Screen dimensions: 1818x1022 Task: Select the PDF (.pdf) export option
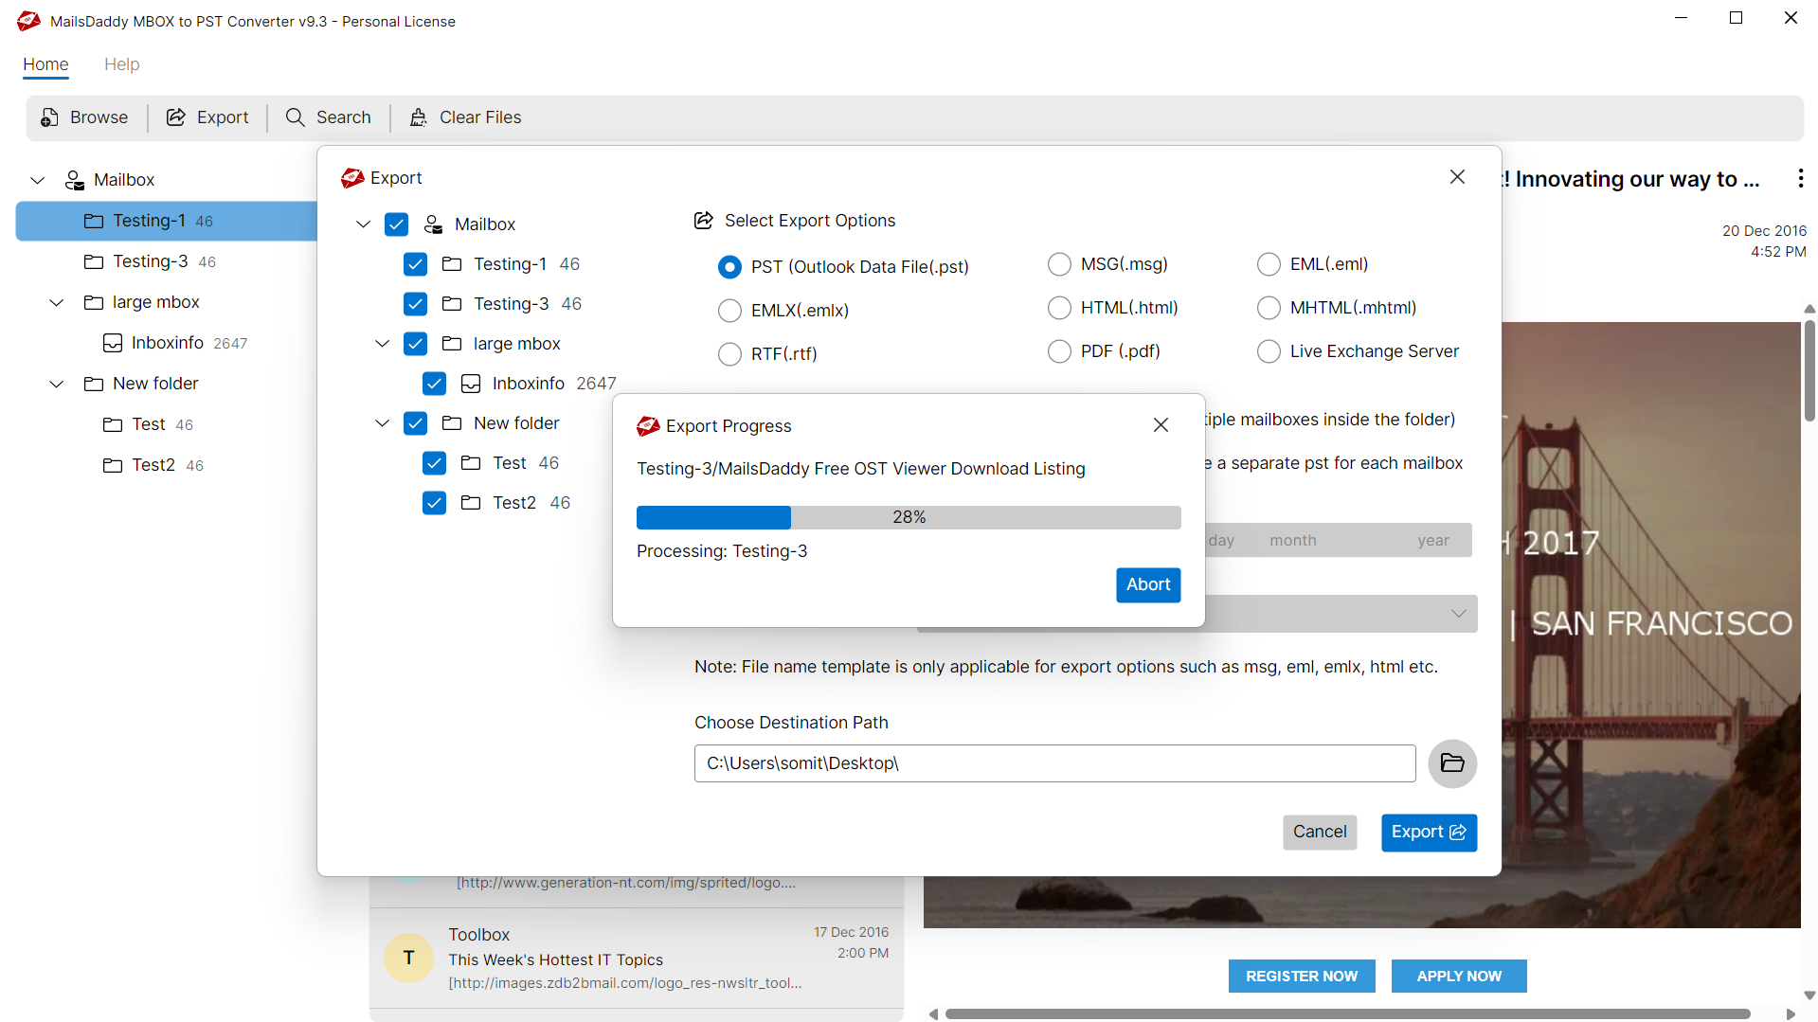pos(1059,351)
